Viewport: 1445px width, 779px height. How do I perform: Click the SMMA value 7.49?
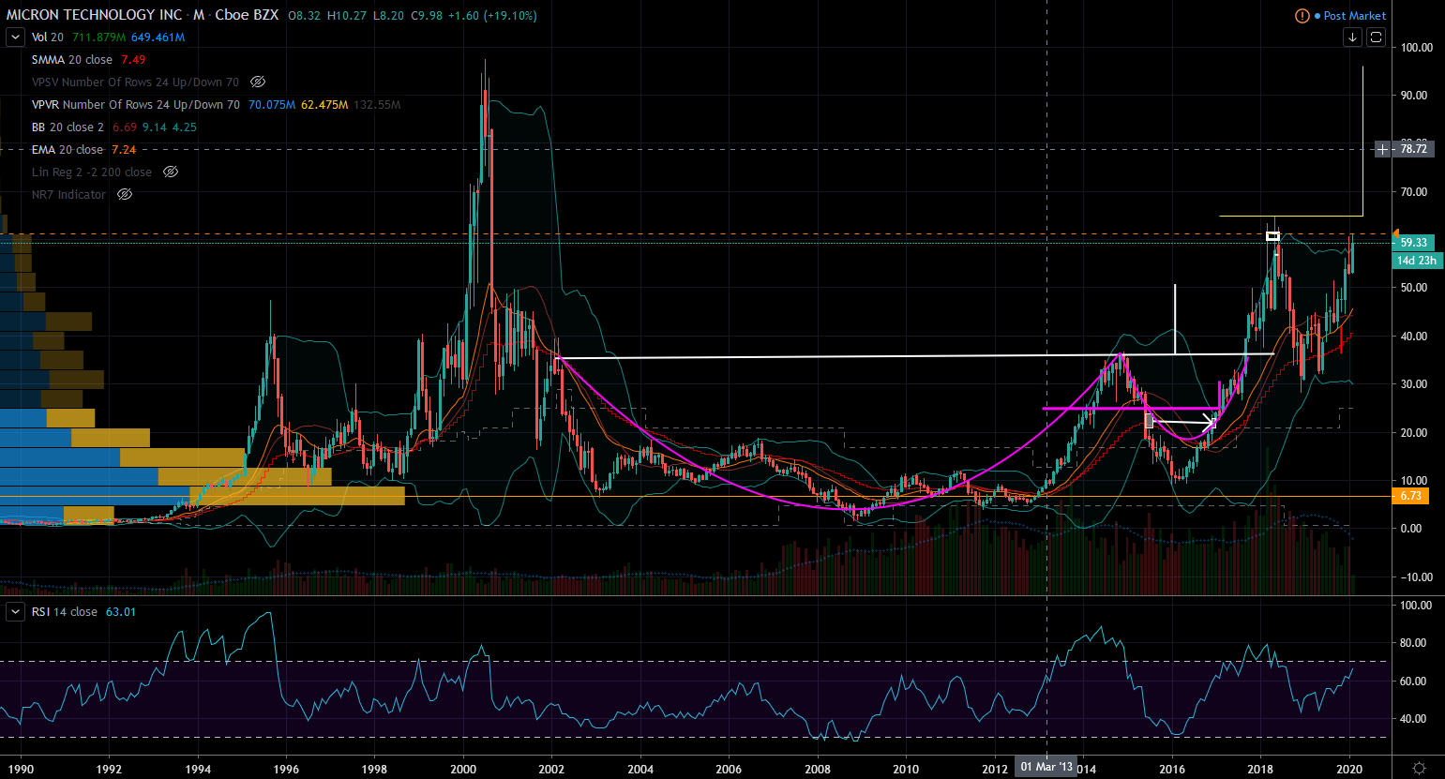[x=133, y=60]
